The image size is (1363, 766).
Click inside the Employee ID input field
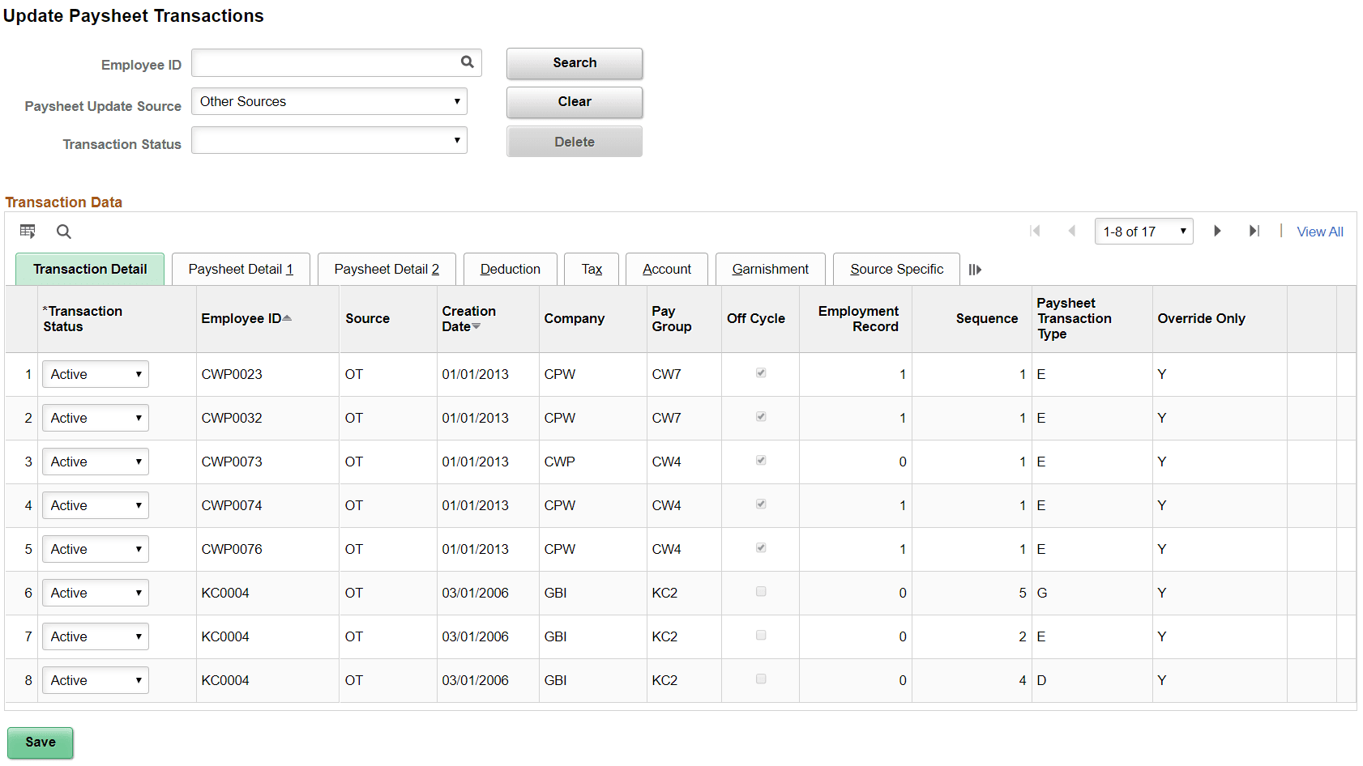pos(324,62)
